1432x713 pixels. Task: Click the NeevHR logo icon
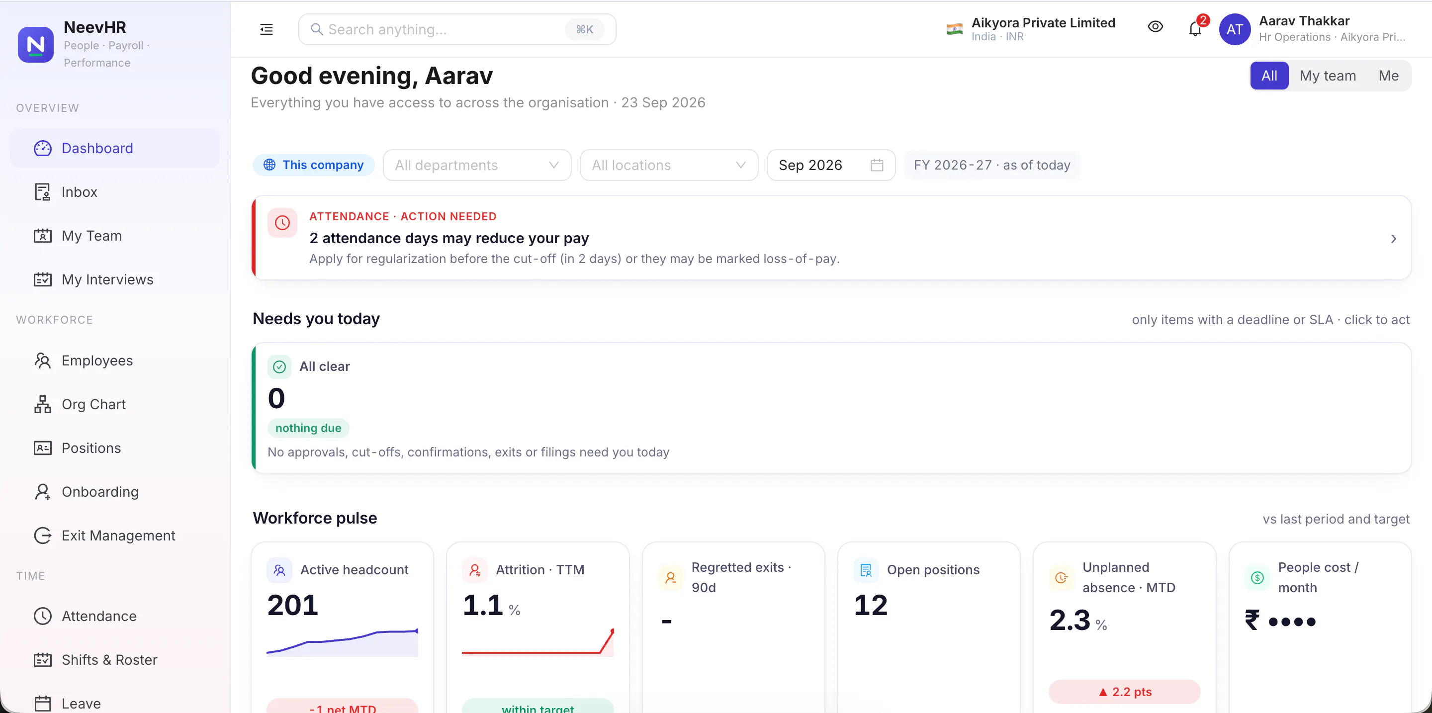pyautogui.click(x=36, y=44)
